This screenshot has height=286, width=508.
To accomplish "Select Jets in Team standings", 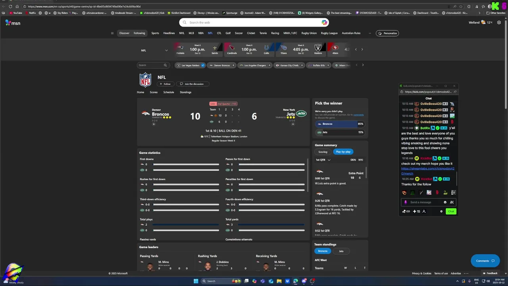I will click(341, 251).
